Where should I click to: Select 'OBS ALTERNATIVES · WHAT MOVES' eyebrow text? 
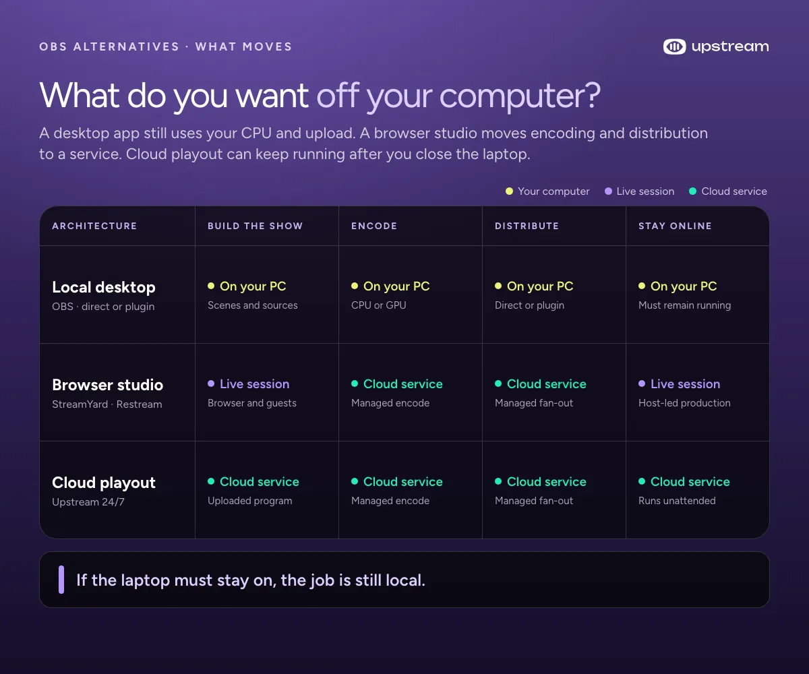coord(166,47)
